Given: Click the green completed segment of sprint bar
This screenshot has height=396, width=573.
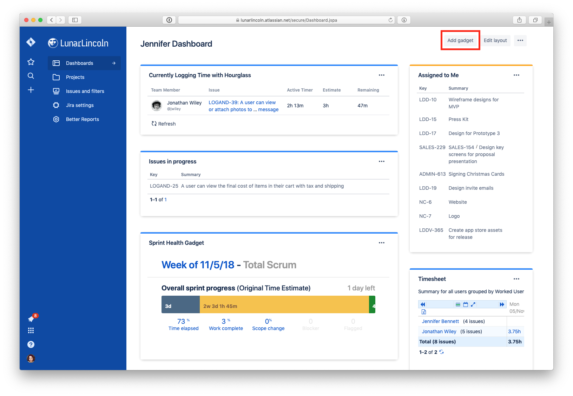Looking at the screenshot, I should pyautogui.click(x=372, y=304).
